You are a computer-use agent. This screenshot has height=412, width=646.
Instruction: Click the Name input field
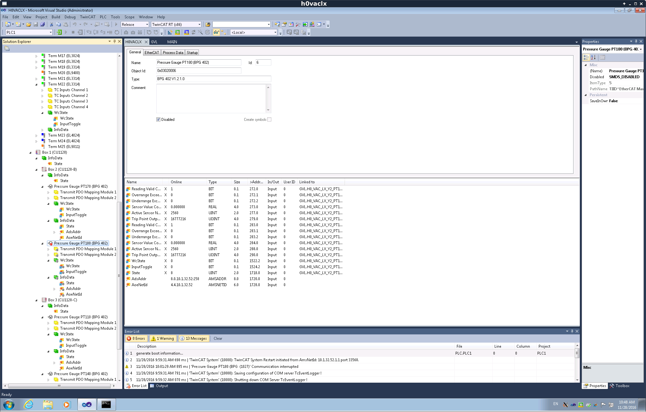(199, 62)
